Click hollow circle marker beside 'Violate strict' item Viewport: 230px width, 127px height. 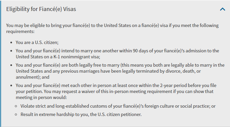click(16, 106)
